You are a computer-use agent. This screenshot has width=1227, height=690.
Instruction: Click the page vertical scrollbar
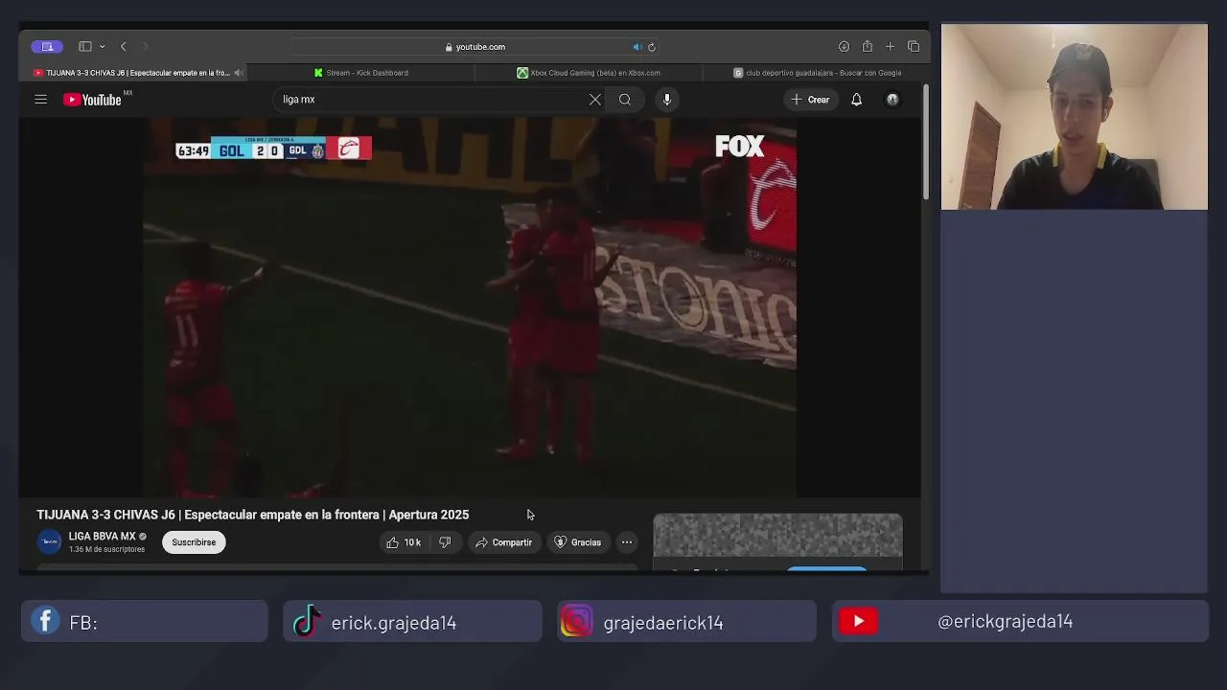click(x=925, y=144)
